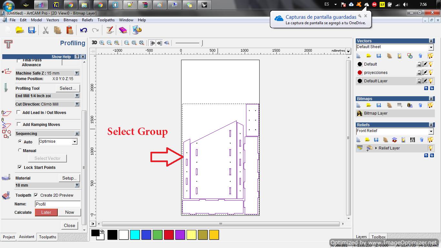Expand End Mill 1/4 Inch tool details

[x=77, y=96]
